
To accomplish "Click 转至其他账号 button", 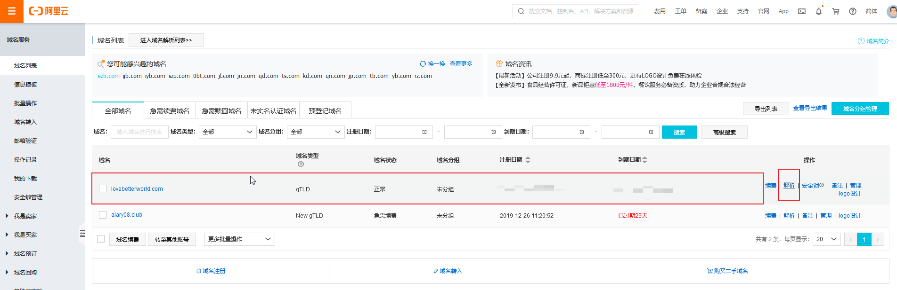I will pyautogui.click(x=172, y=239).
